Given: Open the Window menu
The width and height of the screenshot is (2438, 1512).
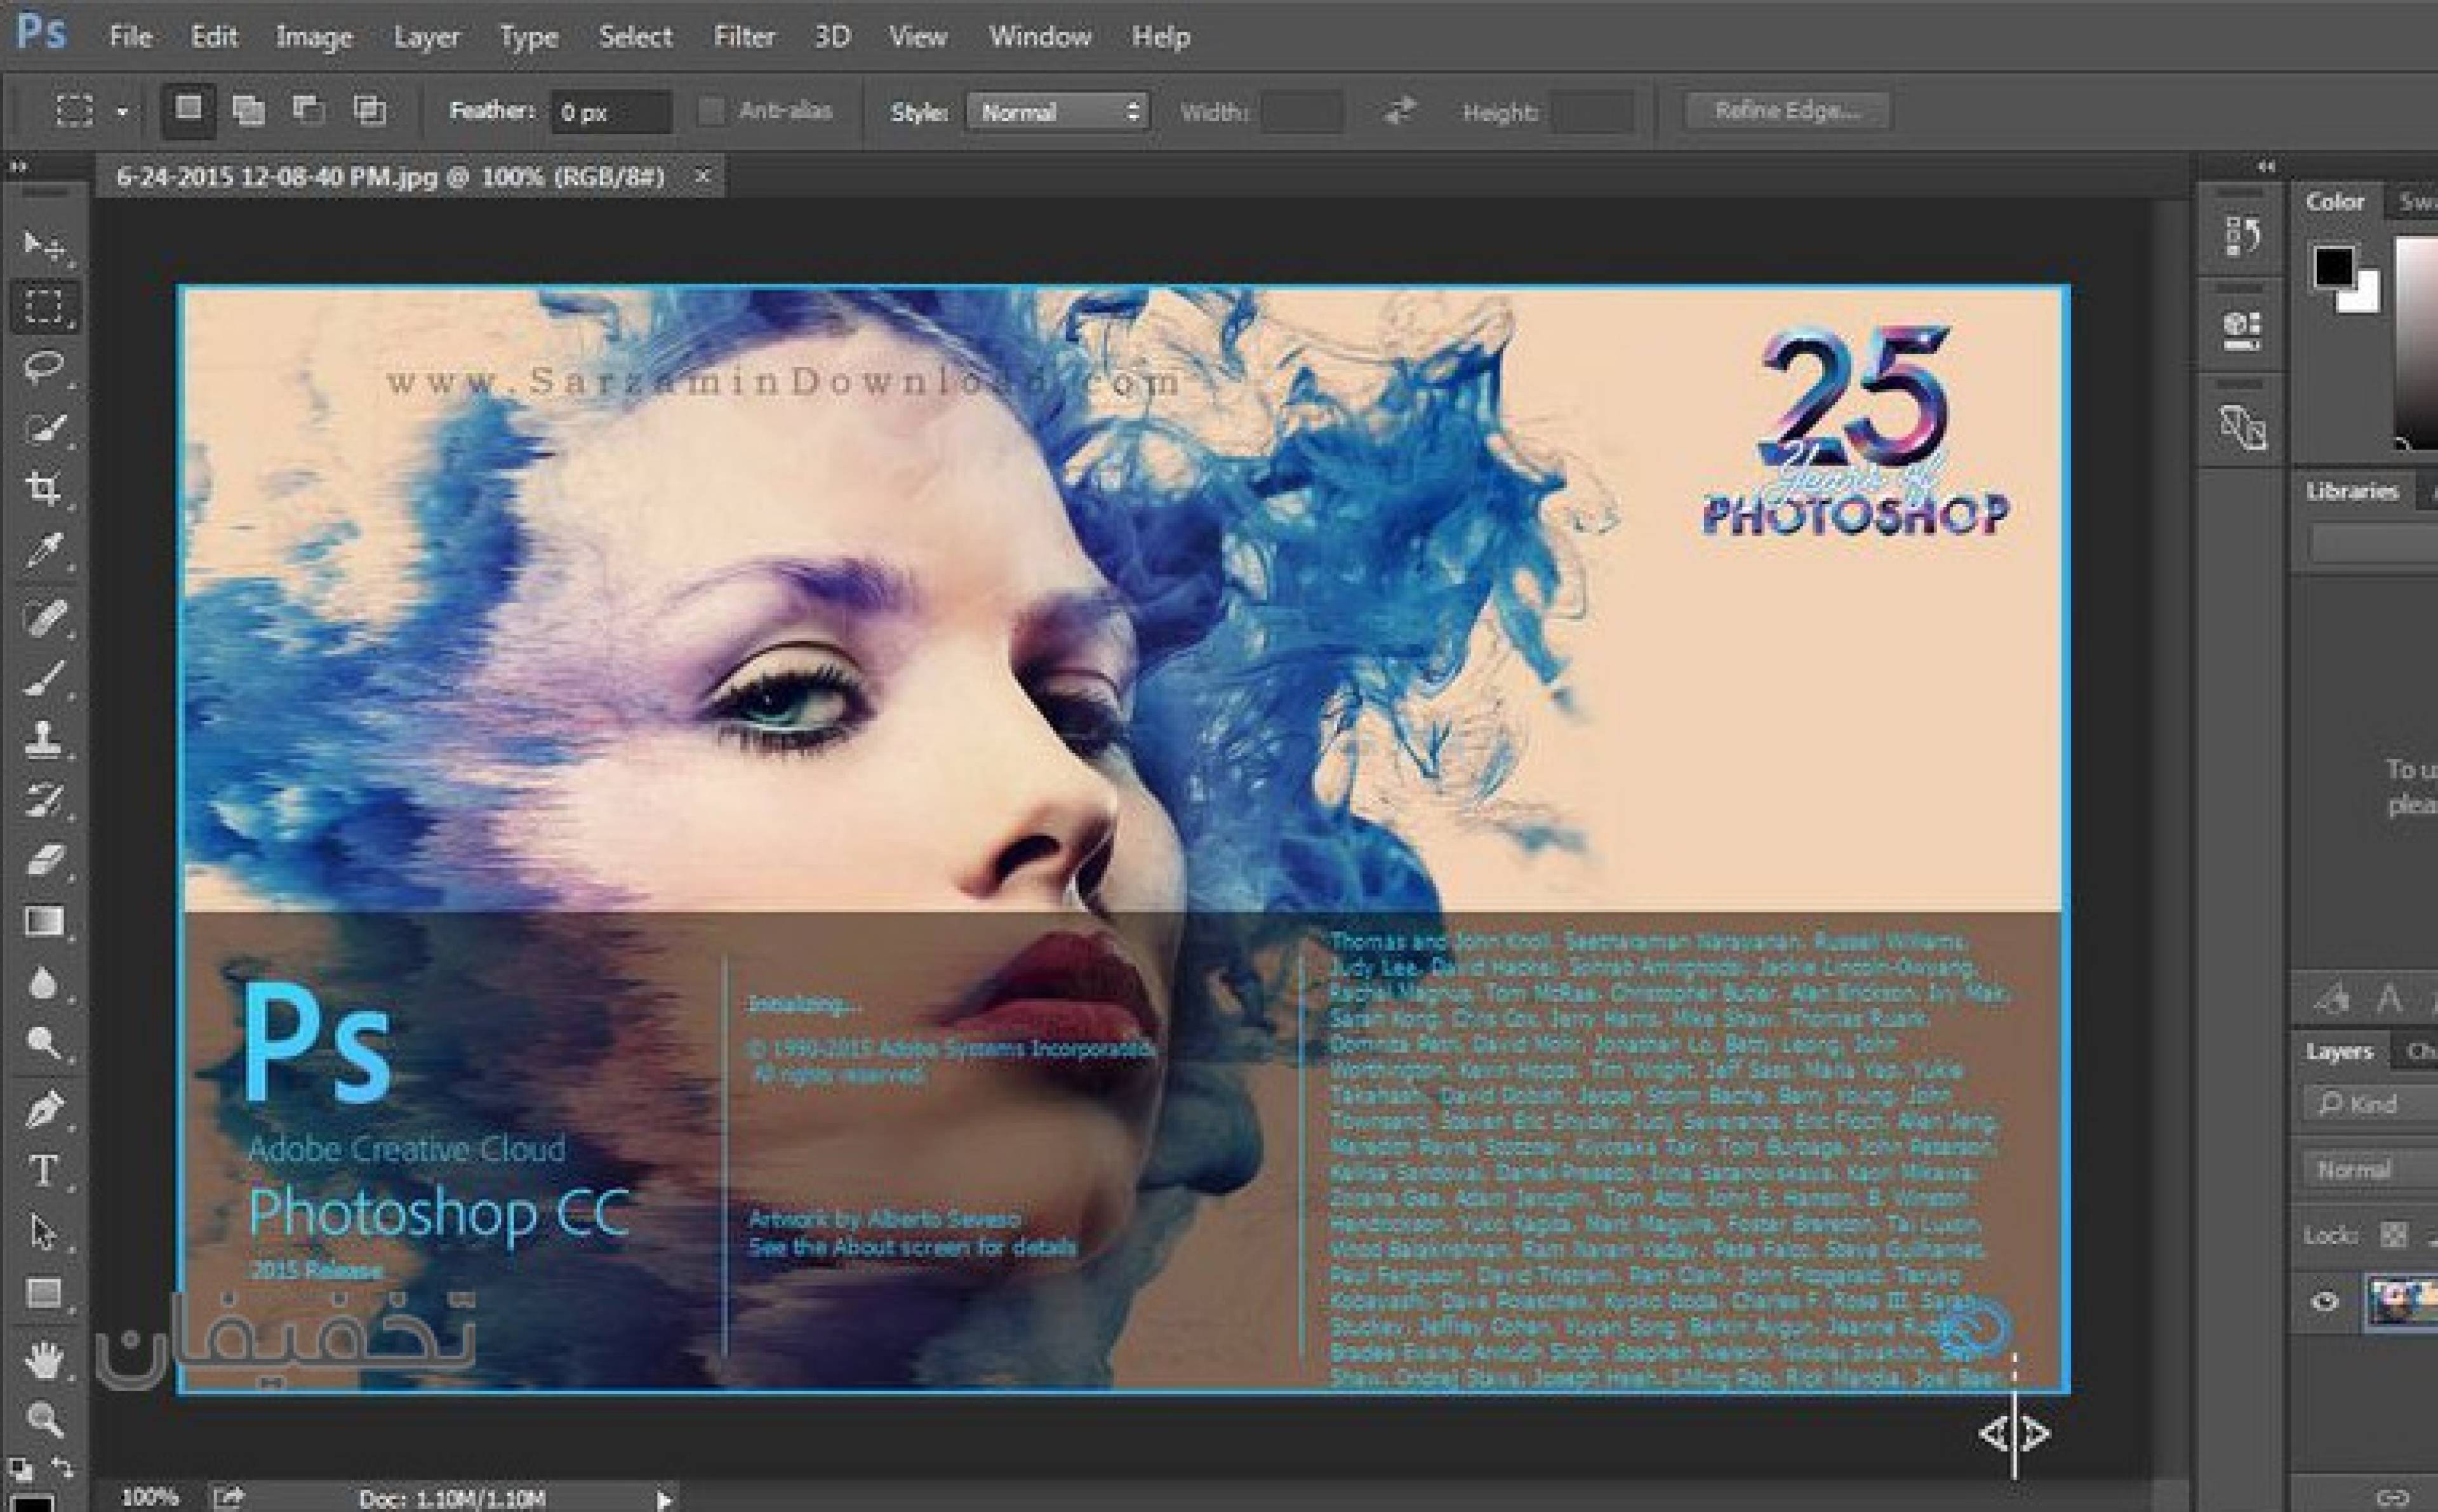Looking at the screenshot, I should coord(1040,37).
